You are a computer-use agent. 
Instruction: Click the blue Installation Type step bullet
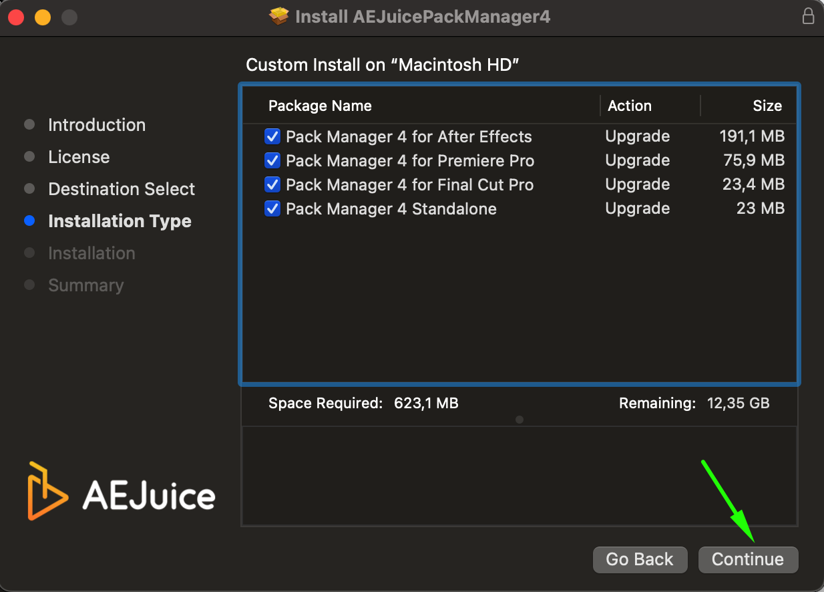[x=29, y=221]
